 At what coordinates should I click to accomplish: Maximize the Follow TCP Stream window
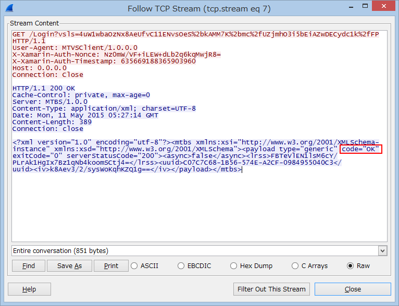point(365,6)
